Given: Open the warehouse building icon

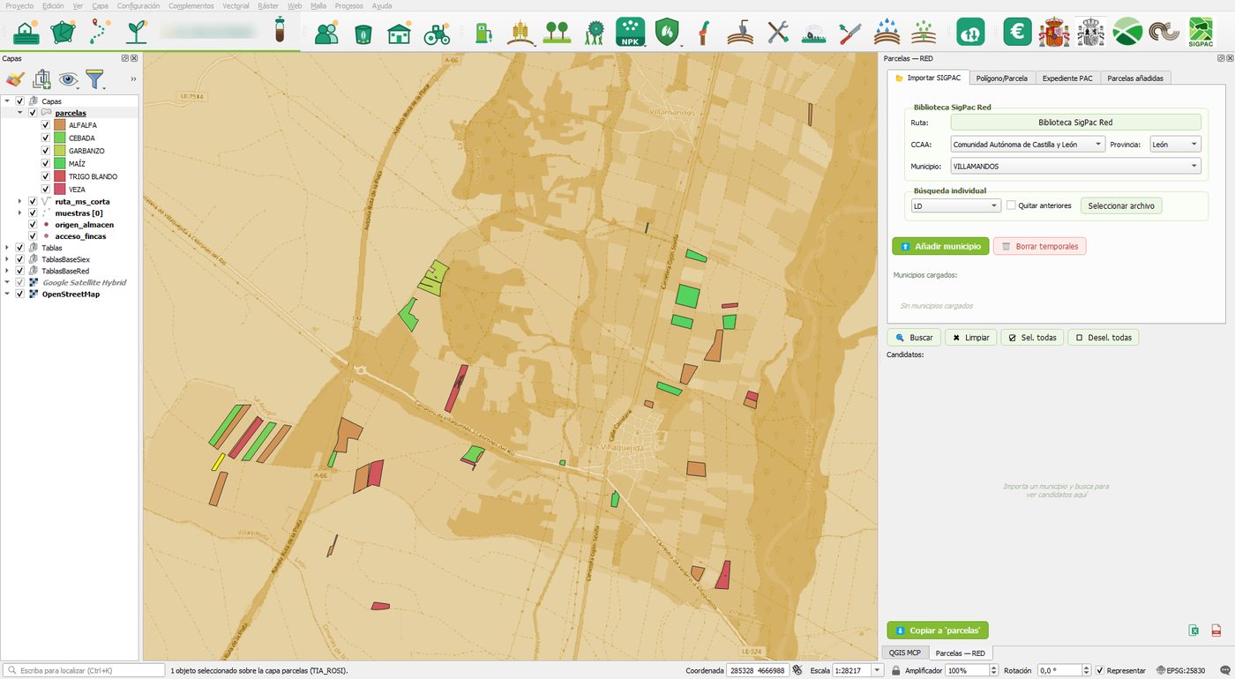Looking at the screenshot, I should tap(400, 34).
